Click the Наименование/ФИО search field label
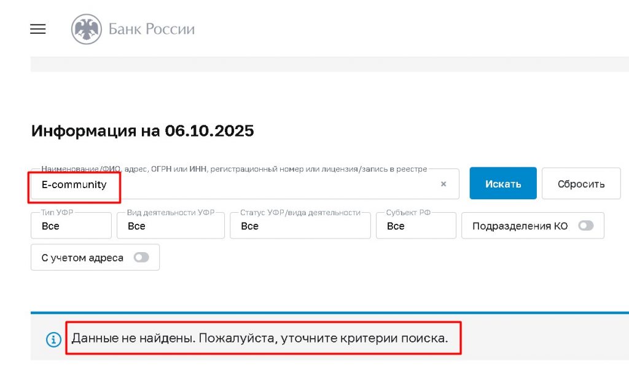The width and height of the screenshot is (629, 372). (x=233, y=169)
